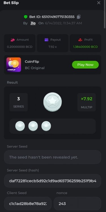Screen dimensions: 106x212
Task: Click the first small coin result
Action: 20,126
